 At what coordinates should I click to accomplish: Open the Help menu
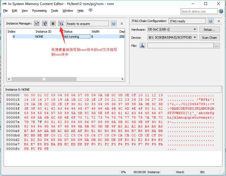(81, 11)
